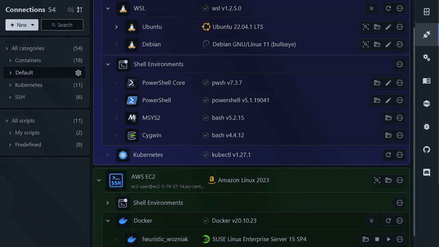Open the file browser panel

click(426, 11)
